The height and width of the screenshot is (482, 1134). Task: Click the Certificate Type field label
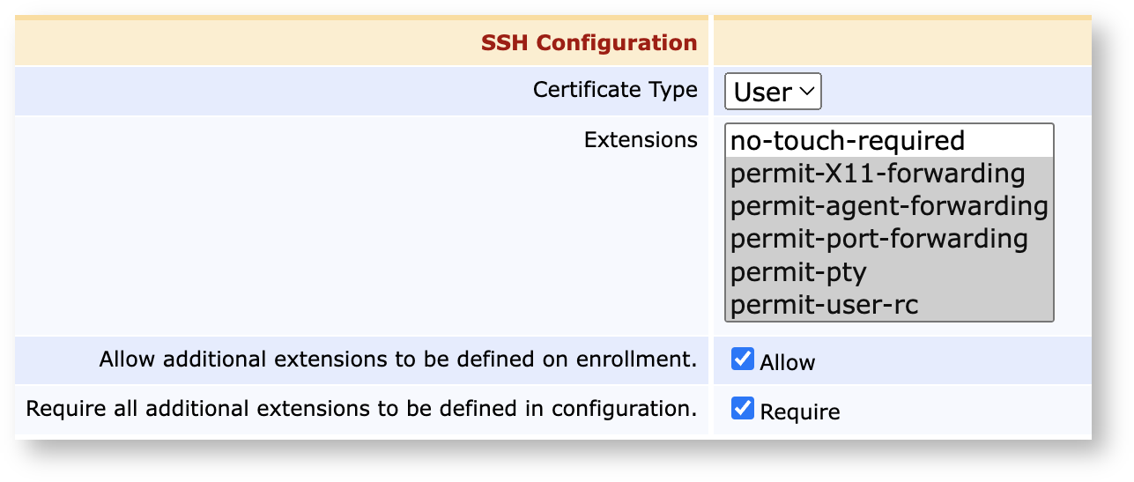[x=615, y=90]
